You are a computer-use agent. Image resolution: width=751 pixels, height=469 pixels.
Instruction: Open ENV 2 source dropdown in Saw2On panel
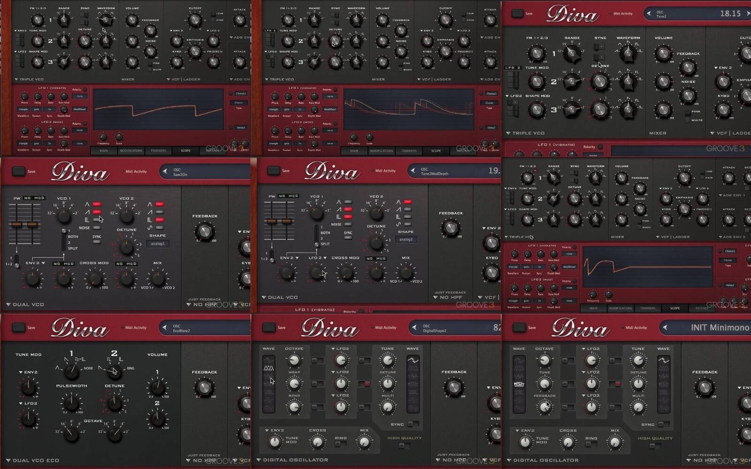click(x=34, y=263)
